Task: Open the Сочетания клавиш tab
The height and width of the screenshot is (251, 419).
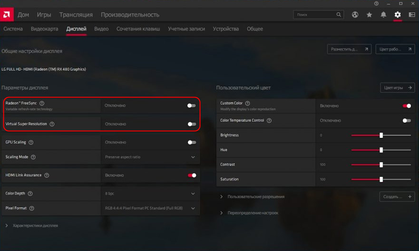Action: tap(138, 29)
